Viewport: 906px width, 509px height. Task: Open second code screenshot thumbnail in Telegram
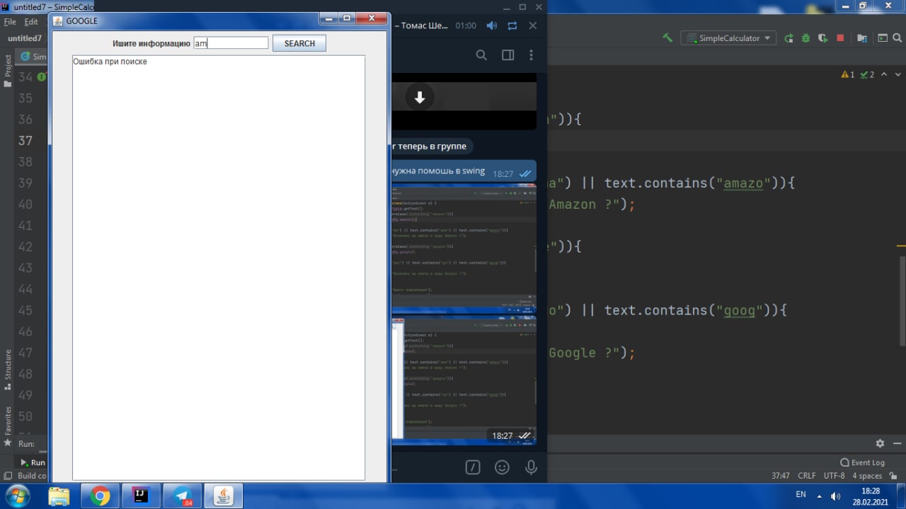point(464,380)
